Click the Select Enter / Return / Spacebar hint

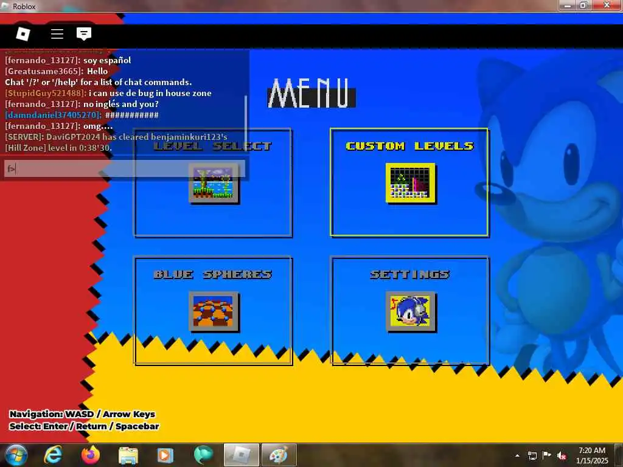[x=84, y=426]
